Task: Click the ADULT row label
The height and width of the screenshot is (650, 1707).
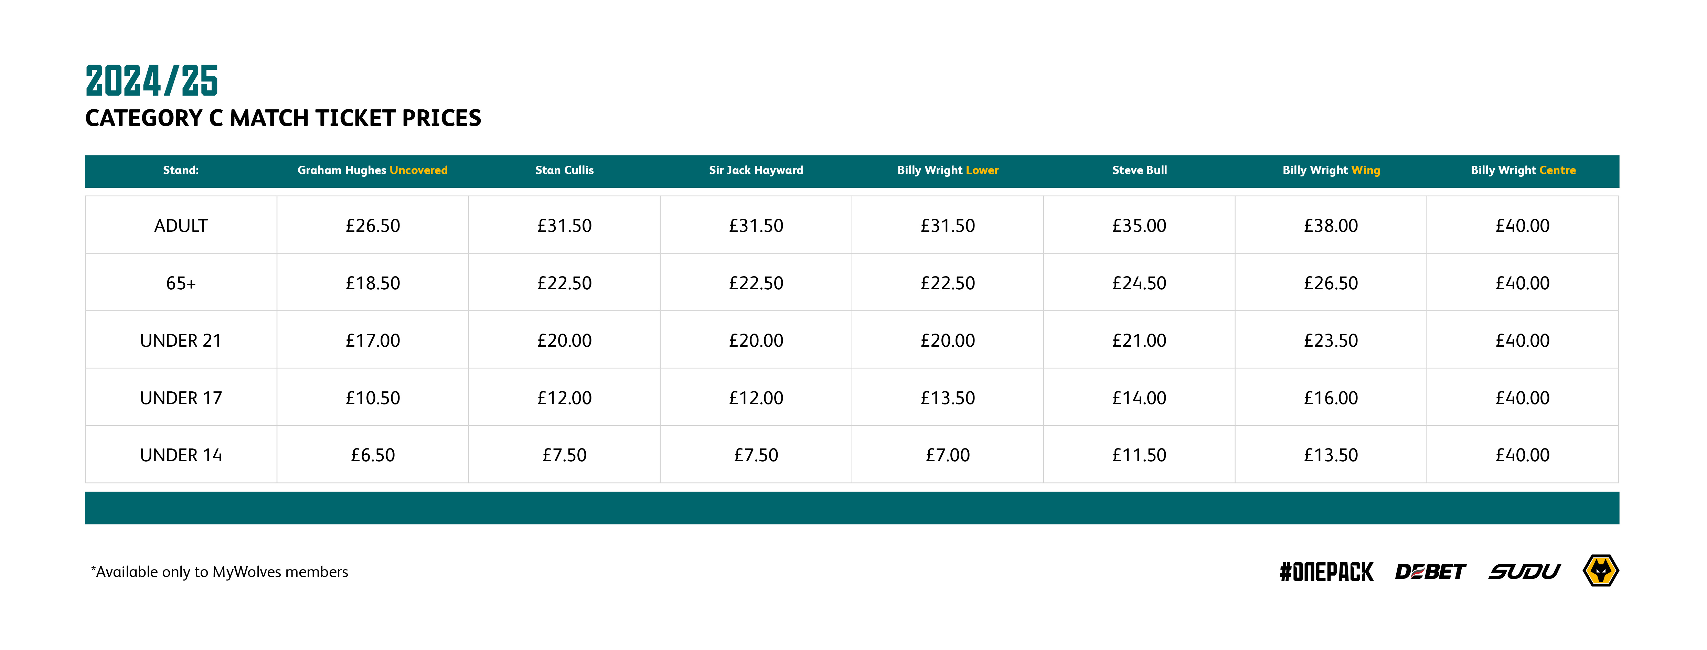Action: pos(181,226)
